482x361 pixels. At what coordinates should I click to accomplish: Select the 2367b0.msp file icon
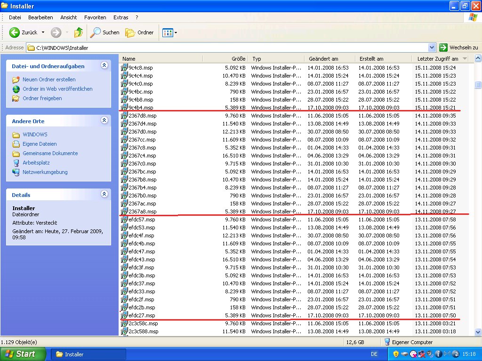pos(124,195)
